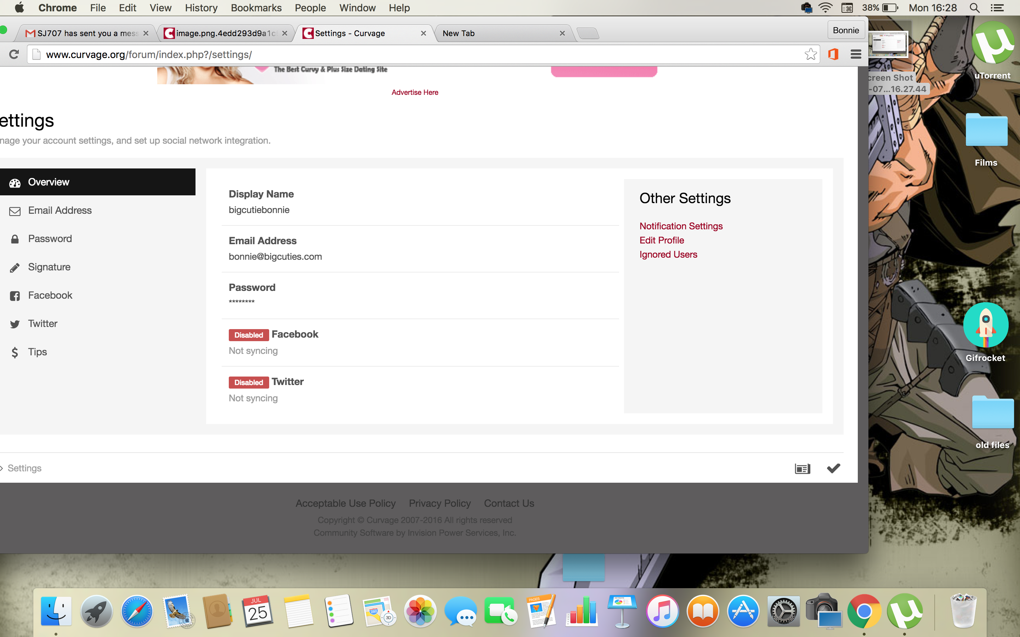Open the mark site read checkmark icon
This screenshot has width=1020, height=637.
(x=833, y=469)
